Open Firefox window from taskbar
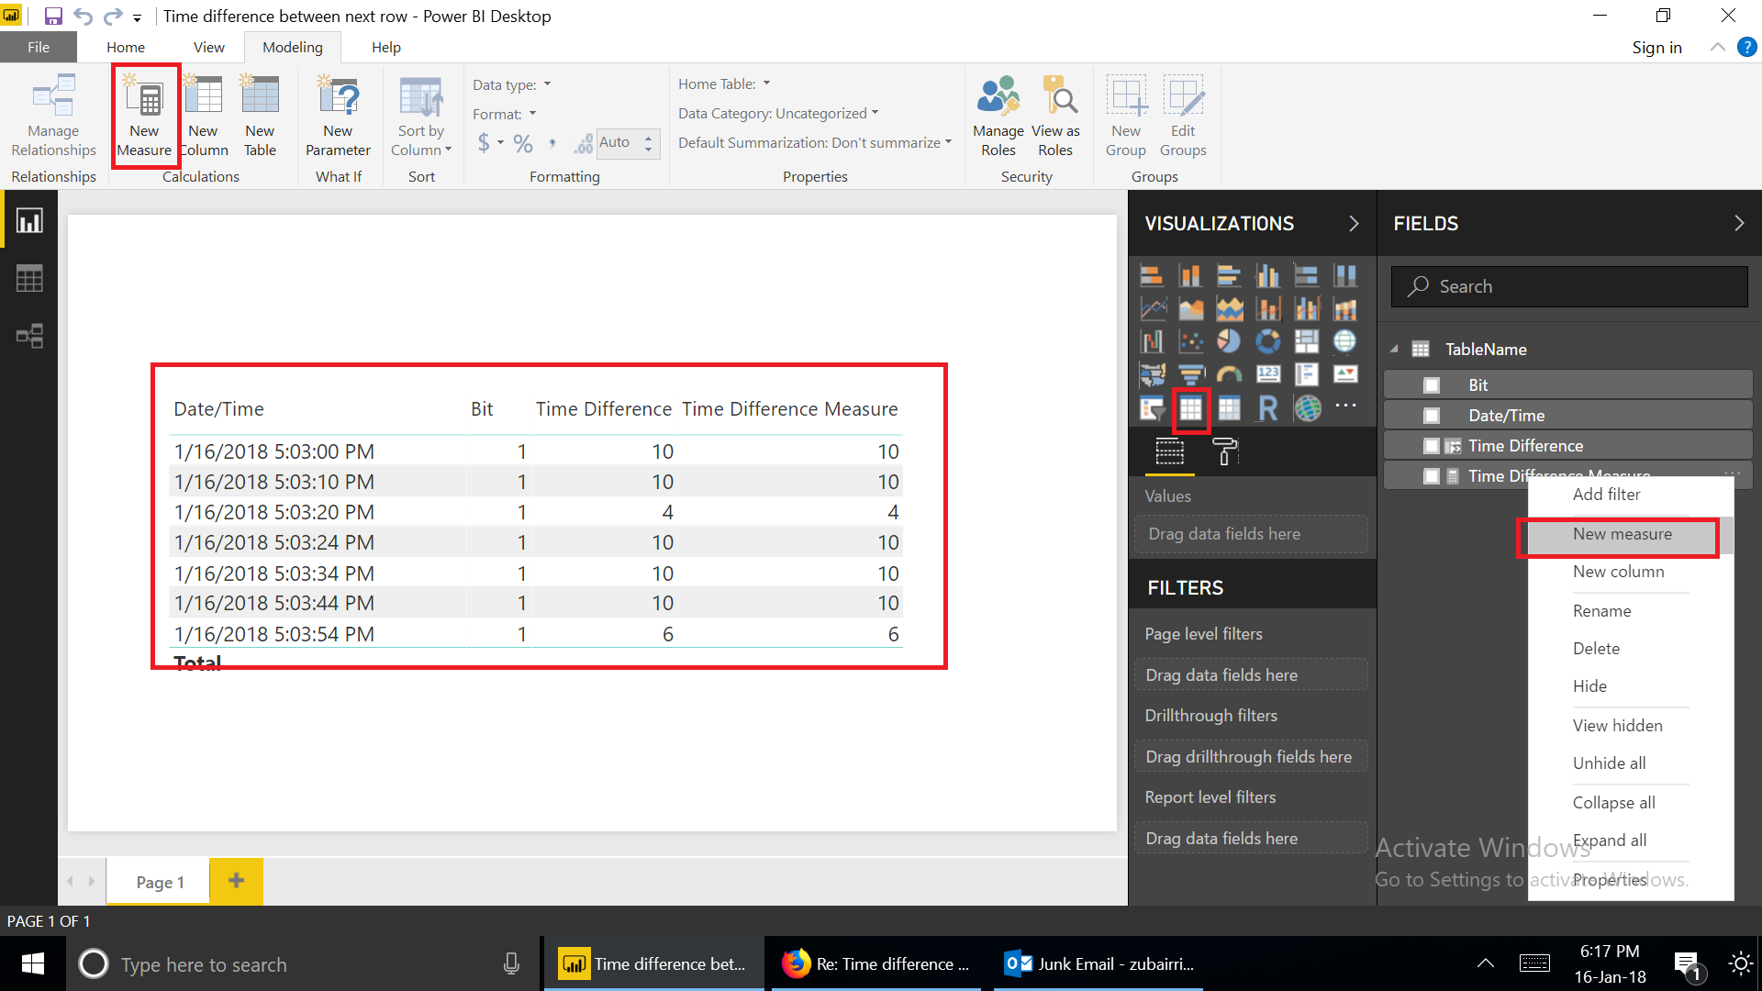Viewport: 1762px width, 991px height. [875, 964]
